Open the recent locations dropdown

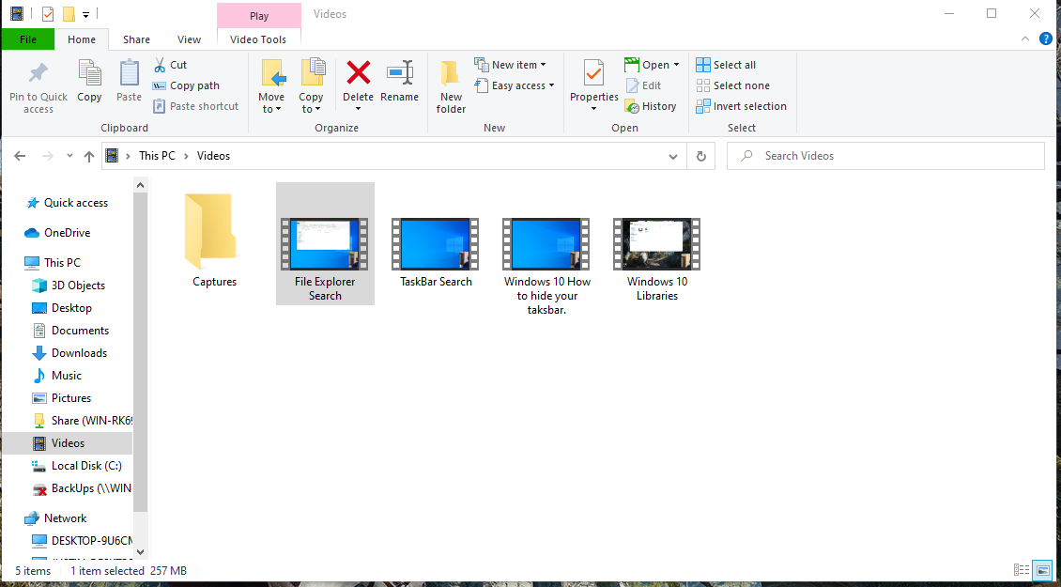[69, 157]
